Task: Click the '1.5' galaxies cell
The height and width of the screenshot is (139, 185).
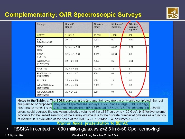Action: [118, 69]
